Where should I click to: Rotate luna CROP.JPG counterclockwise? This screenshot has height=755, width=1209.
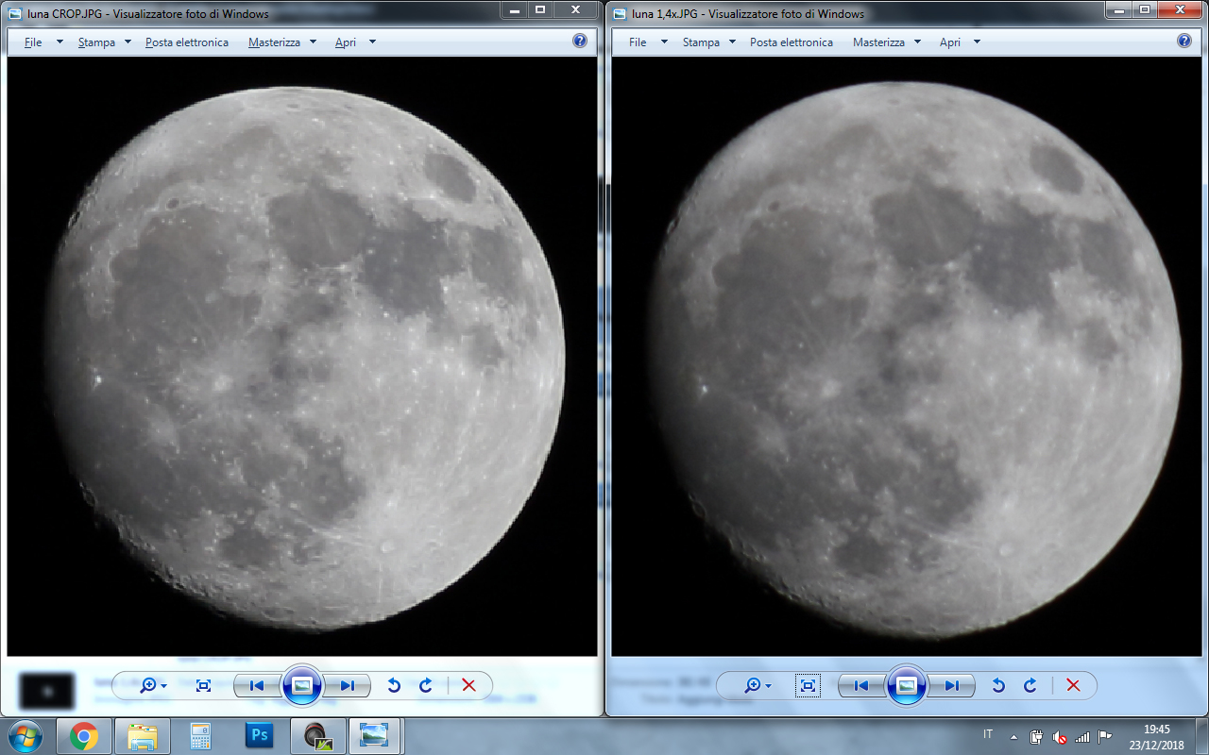(x=395, y=686)
